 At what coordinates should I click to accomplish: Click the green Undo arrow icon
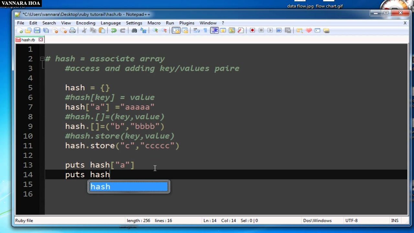point(114,30)
